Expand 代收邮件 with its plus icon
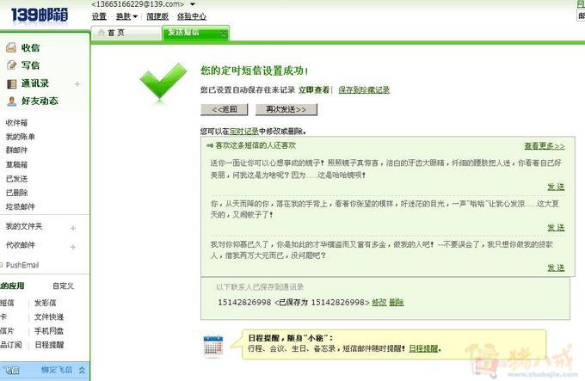 tap(73, 247)
